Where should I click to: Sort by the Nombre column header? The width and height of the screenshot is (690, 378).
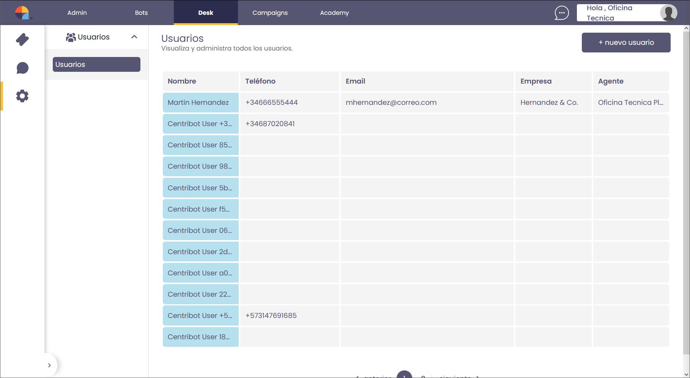point(182,81)
